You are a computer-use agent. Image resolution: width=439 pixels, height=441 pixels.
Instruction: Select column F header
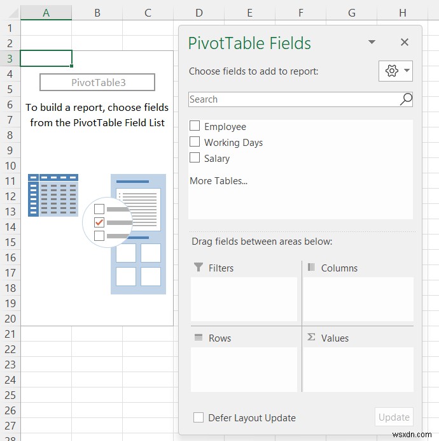(x=301, y=13)
